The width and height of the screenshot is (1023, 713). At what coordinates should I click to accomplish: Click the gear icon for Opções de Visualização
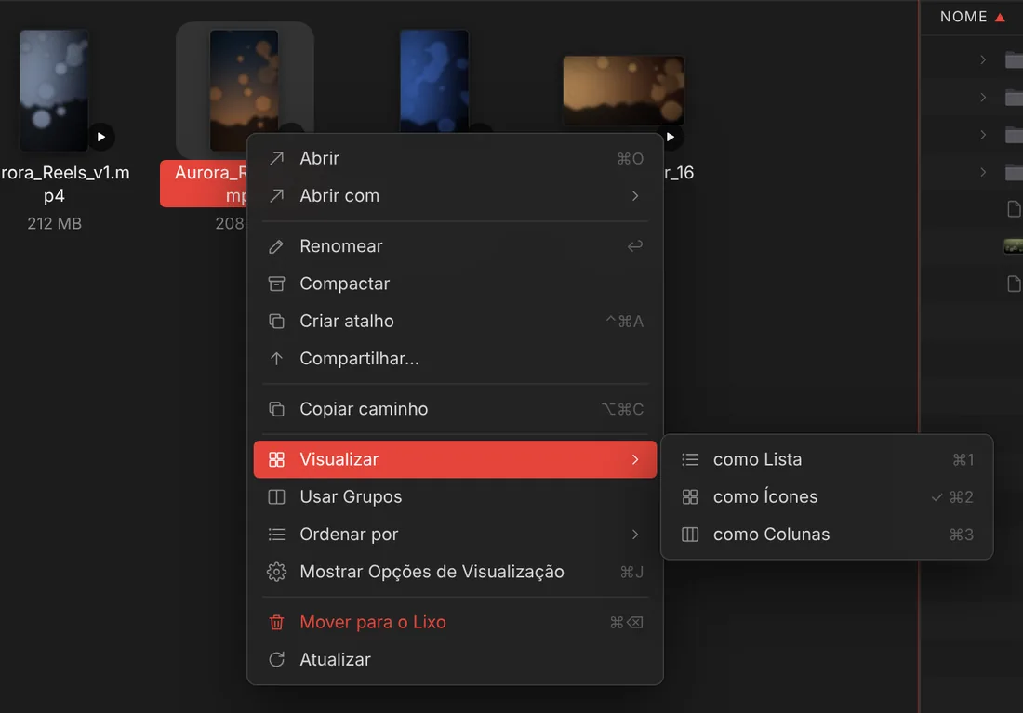point(276,572)
